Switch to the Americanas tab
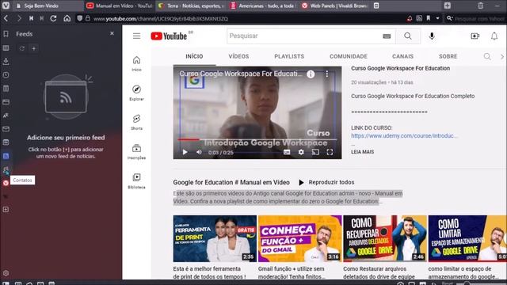 (263, 6)
